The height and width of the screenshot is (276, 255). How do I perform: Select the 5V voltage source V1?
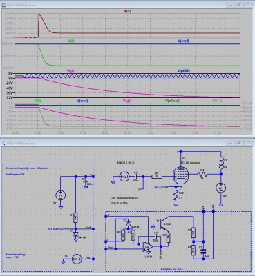[61, 195]
